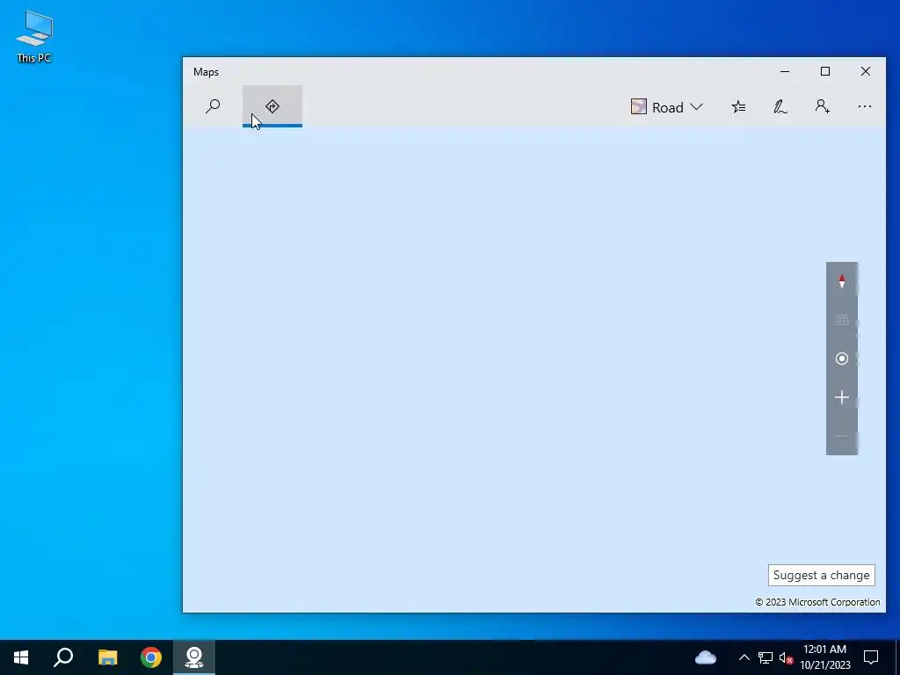Launch Google Chrome from taskbar
900x675 pixels.
(151, 657)
